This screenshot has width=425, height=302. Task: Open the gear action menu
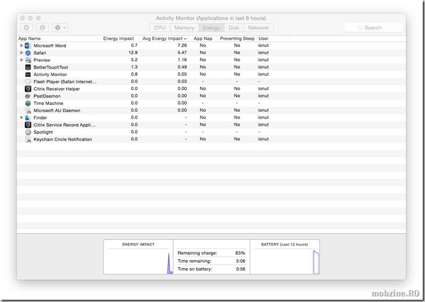(60, 28)
